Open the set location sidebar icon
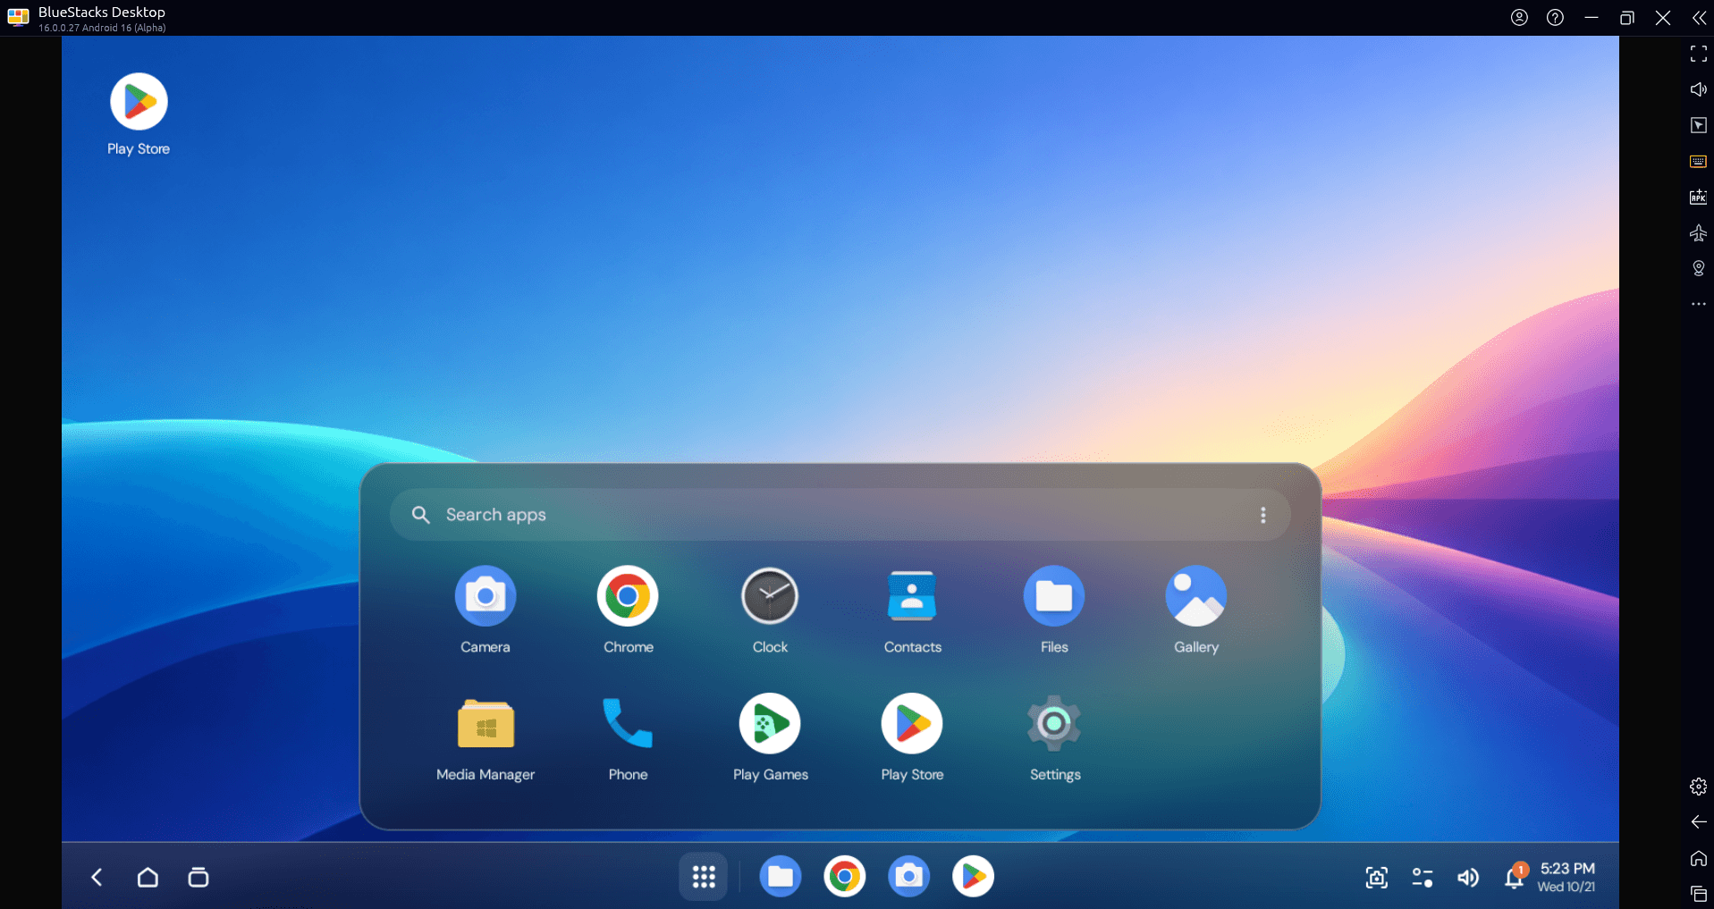 coord(1699,269)
